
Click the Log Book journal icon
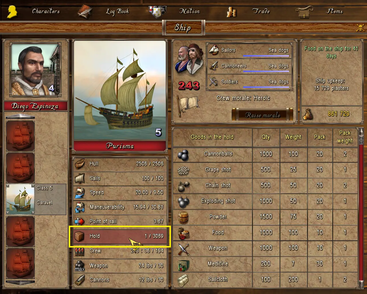(85, 12)
